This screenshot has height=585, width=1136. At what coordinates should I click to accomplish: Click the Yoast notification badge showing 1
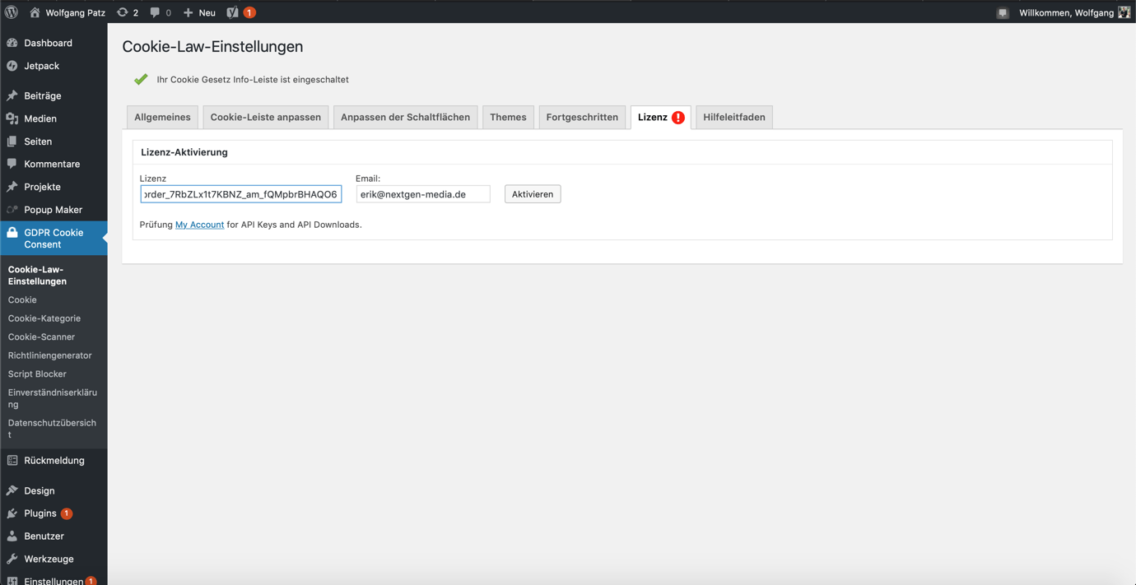click(249, 12)
